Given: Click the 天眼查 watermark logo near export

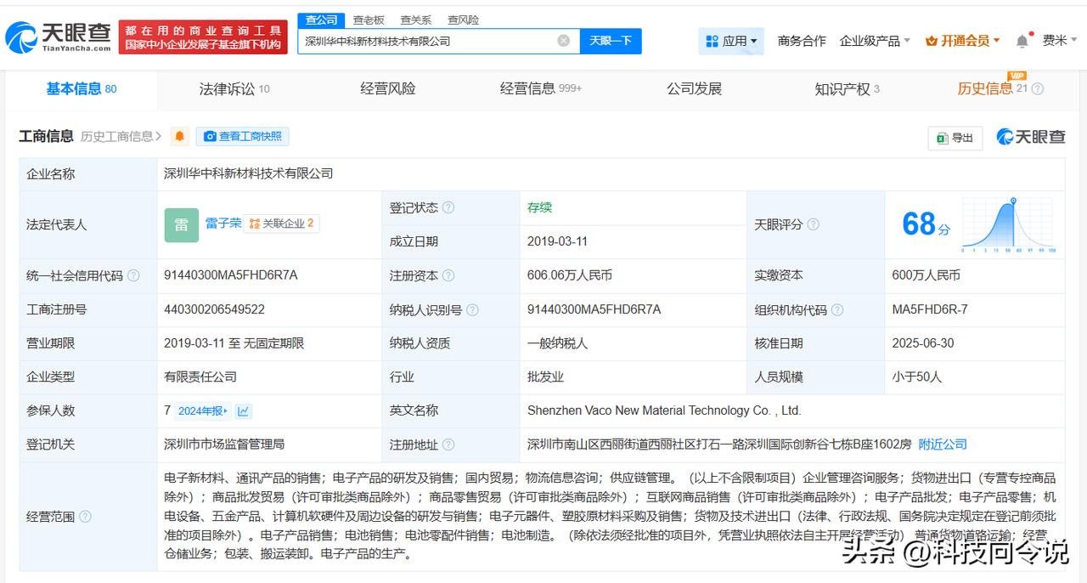Looking at the screenshot, I should pyautogui.click(x=1030, y=137).
